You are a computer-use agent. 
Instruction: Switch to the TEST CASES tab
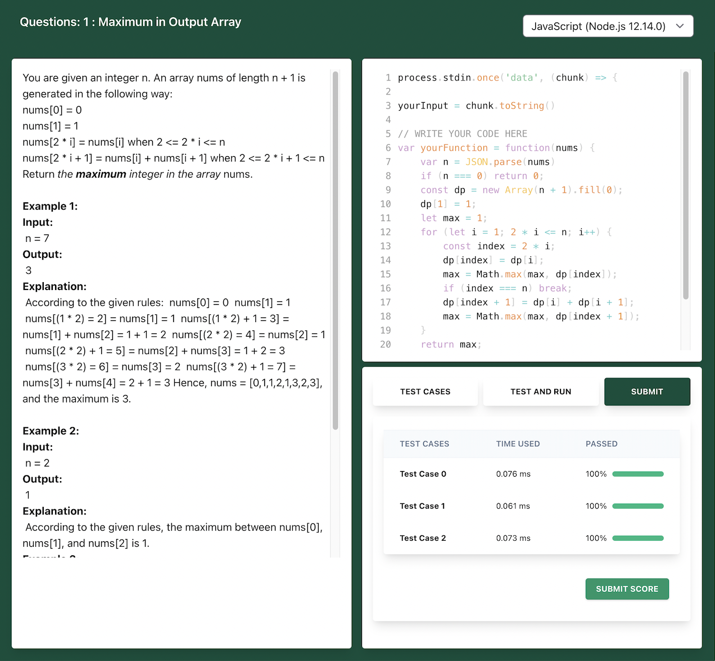(425, 392)
